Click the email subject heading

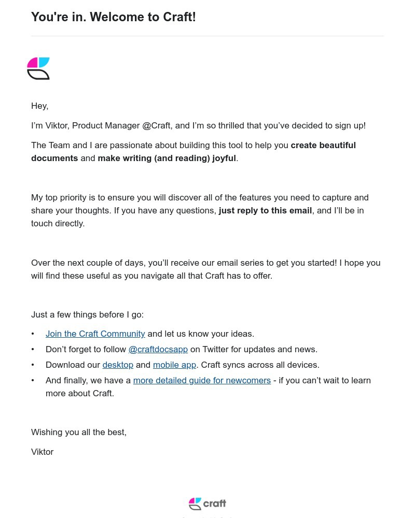114,17
